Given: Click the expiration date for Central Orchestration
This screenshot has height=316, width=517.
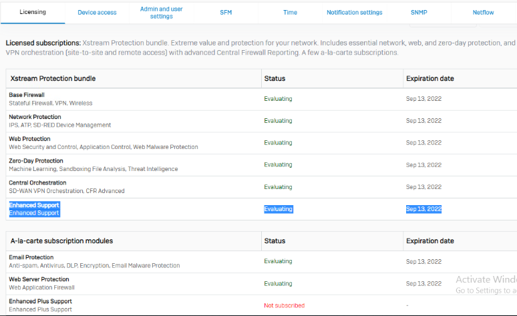Looking at the screenshot, I should (423, 186).
